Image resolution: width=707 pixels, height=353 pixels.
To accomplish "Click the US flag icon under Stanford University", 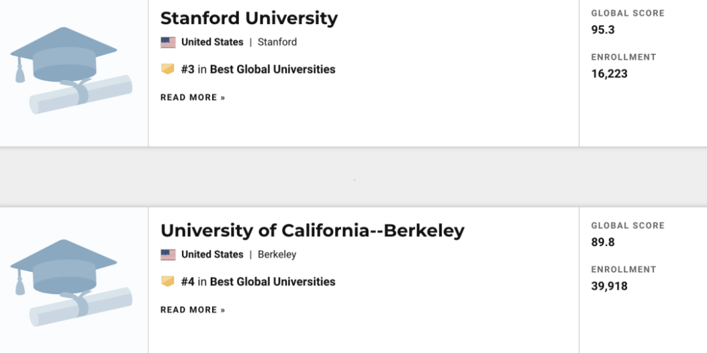I will pos(168,42).
